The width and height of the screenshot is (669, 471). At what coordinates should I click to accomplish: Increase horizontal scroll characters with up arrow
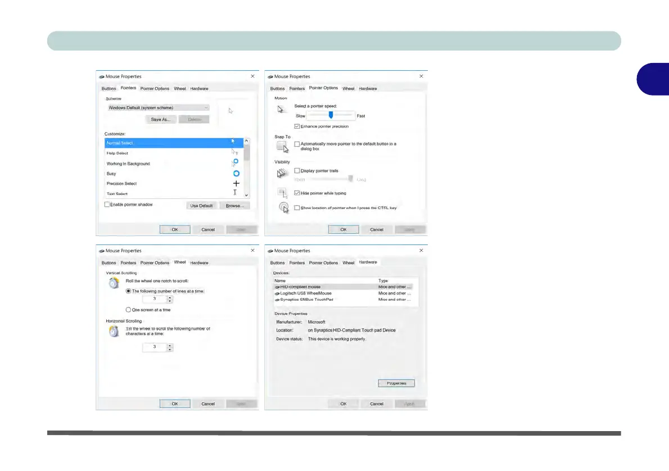coord(170,346)
